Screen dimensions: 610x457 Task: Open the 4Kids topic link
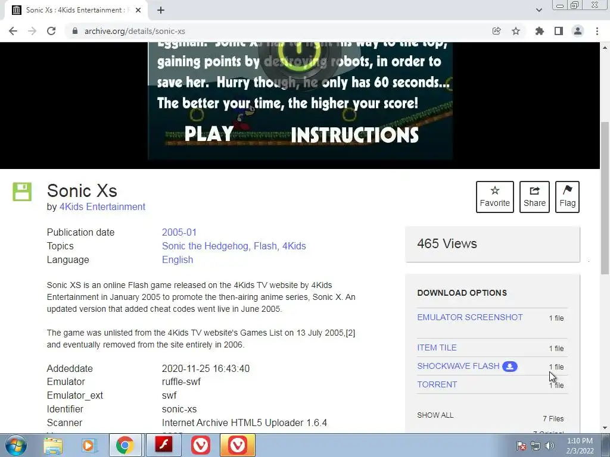pos(294,246)
